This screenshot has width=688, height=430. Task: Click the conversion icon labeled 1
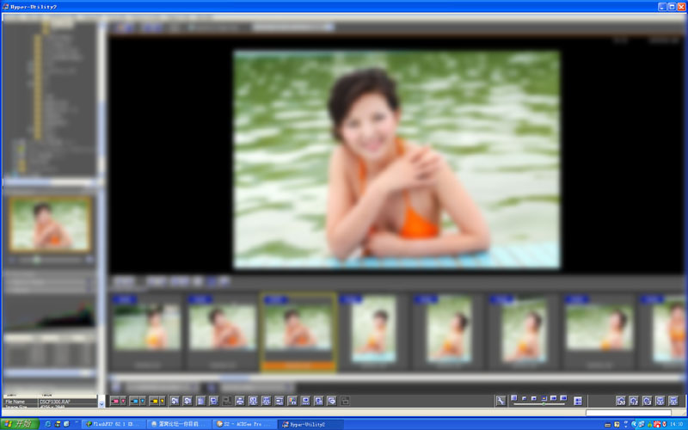coord(620,401)
